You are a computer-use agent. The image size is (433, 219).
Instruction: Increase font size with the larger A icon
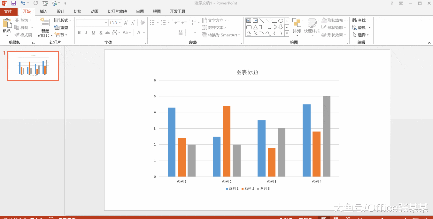(126, 23)
